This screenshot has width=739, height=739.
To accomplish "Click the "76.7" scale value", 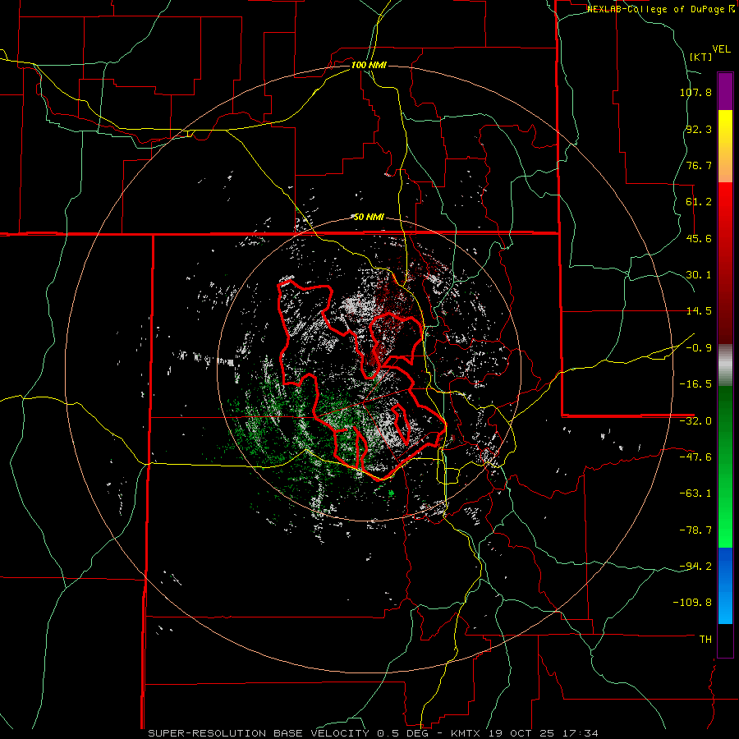I will [x=699, y=165].
